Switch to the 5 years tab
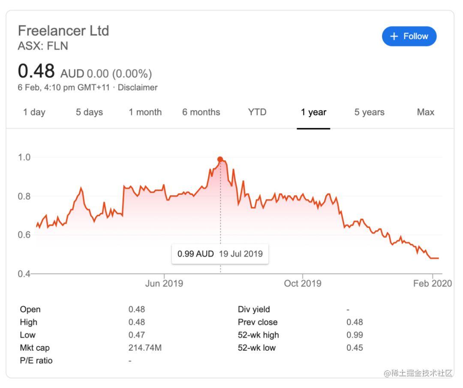463x388 pixels. tap(370, 112)
